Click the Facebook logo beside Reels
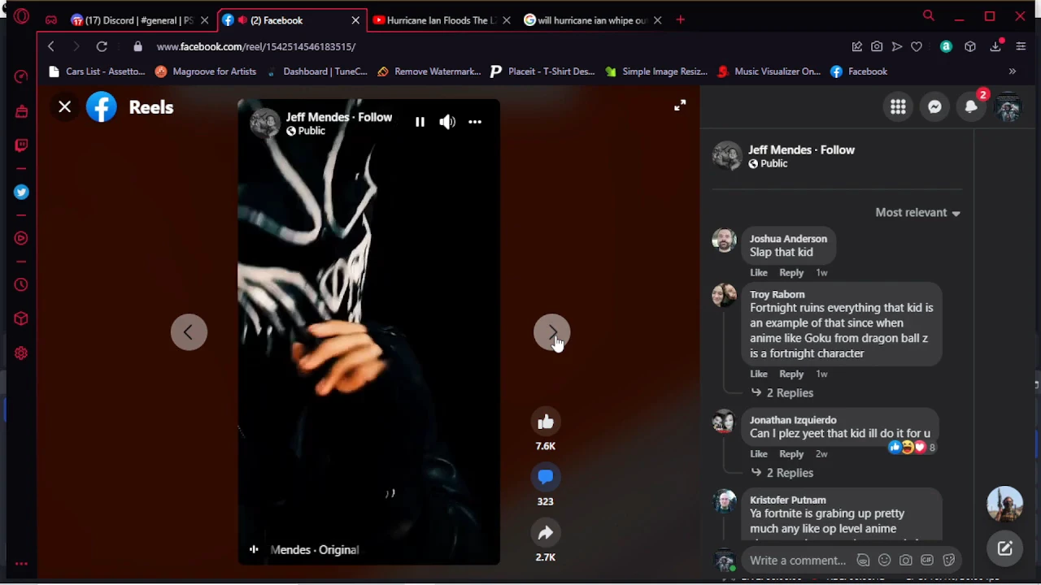This screenshot has height=585, width=1041. (102, 107)
